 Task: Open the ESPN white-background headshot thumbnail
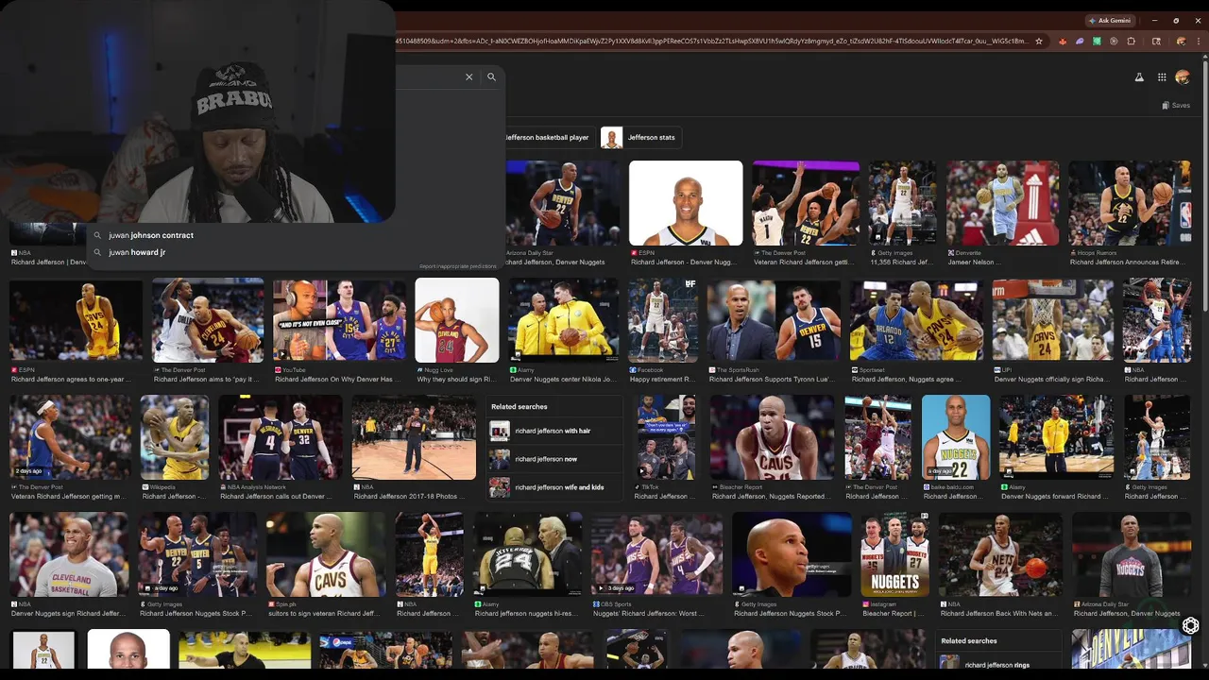(x=686, y=203)
